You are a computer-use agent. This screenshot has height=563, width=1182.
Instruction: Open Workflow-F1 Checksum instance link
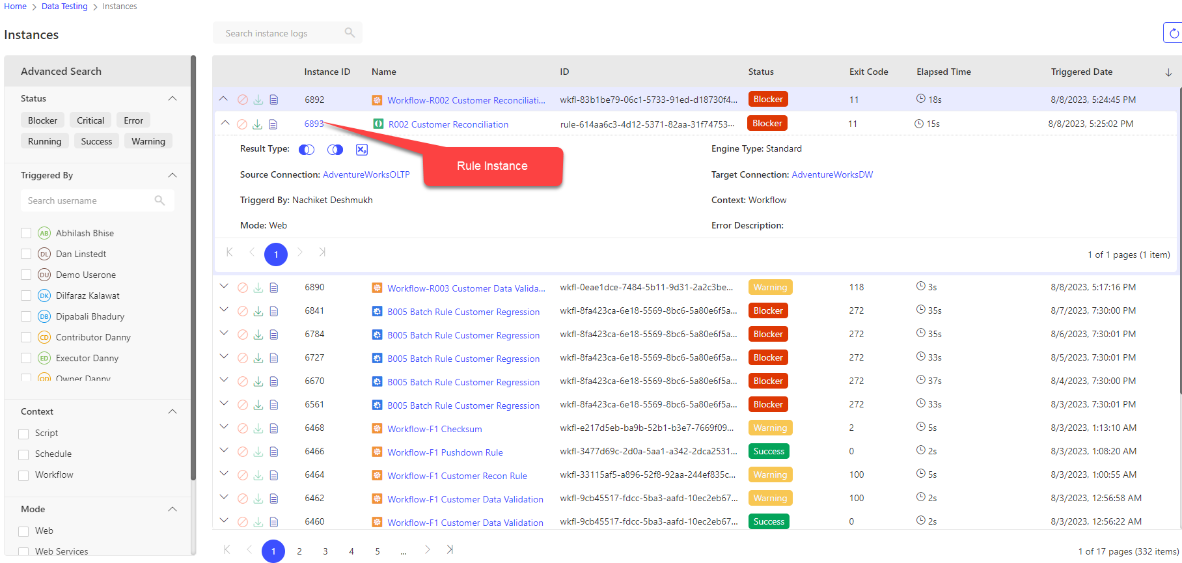(435, 429)
